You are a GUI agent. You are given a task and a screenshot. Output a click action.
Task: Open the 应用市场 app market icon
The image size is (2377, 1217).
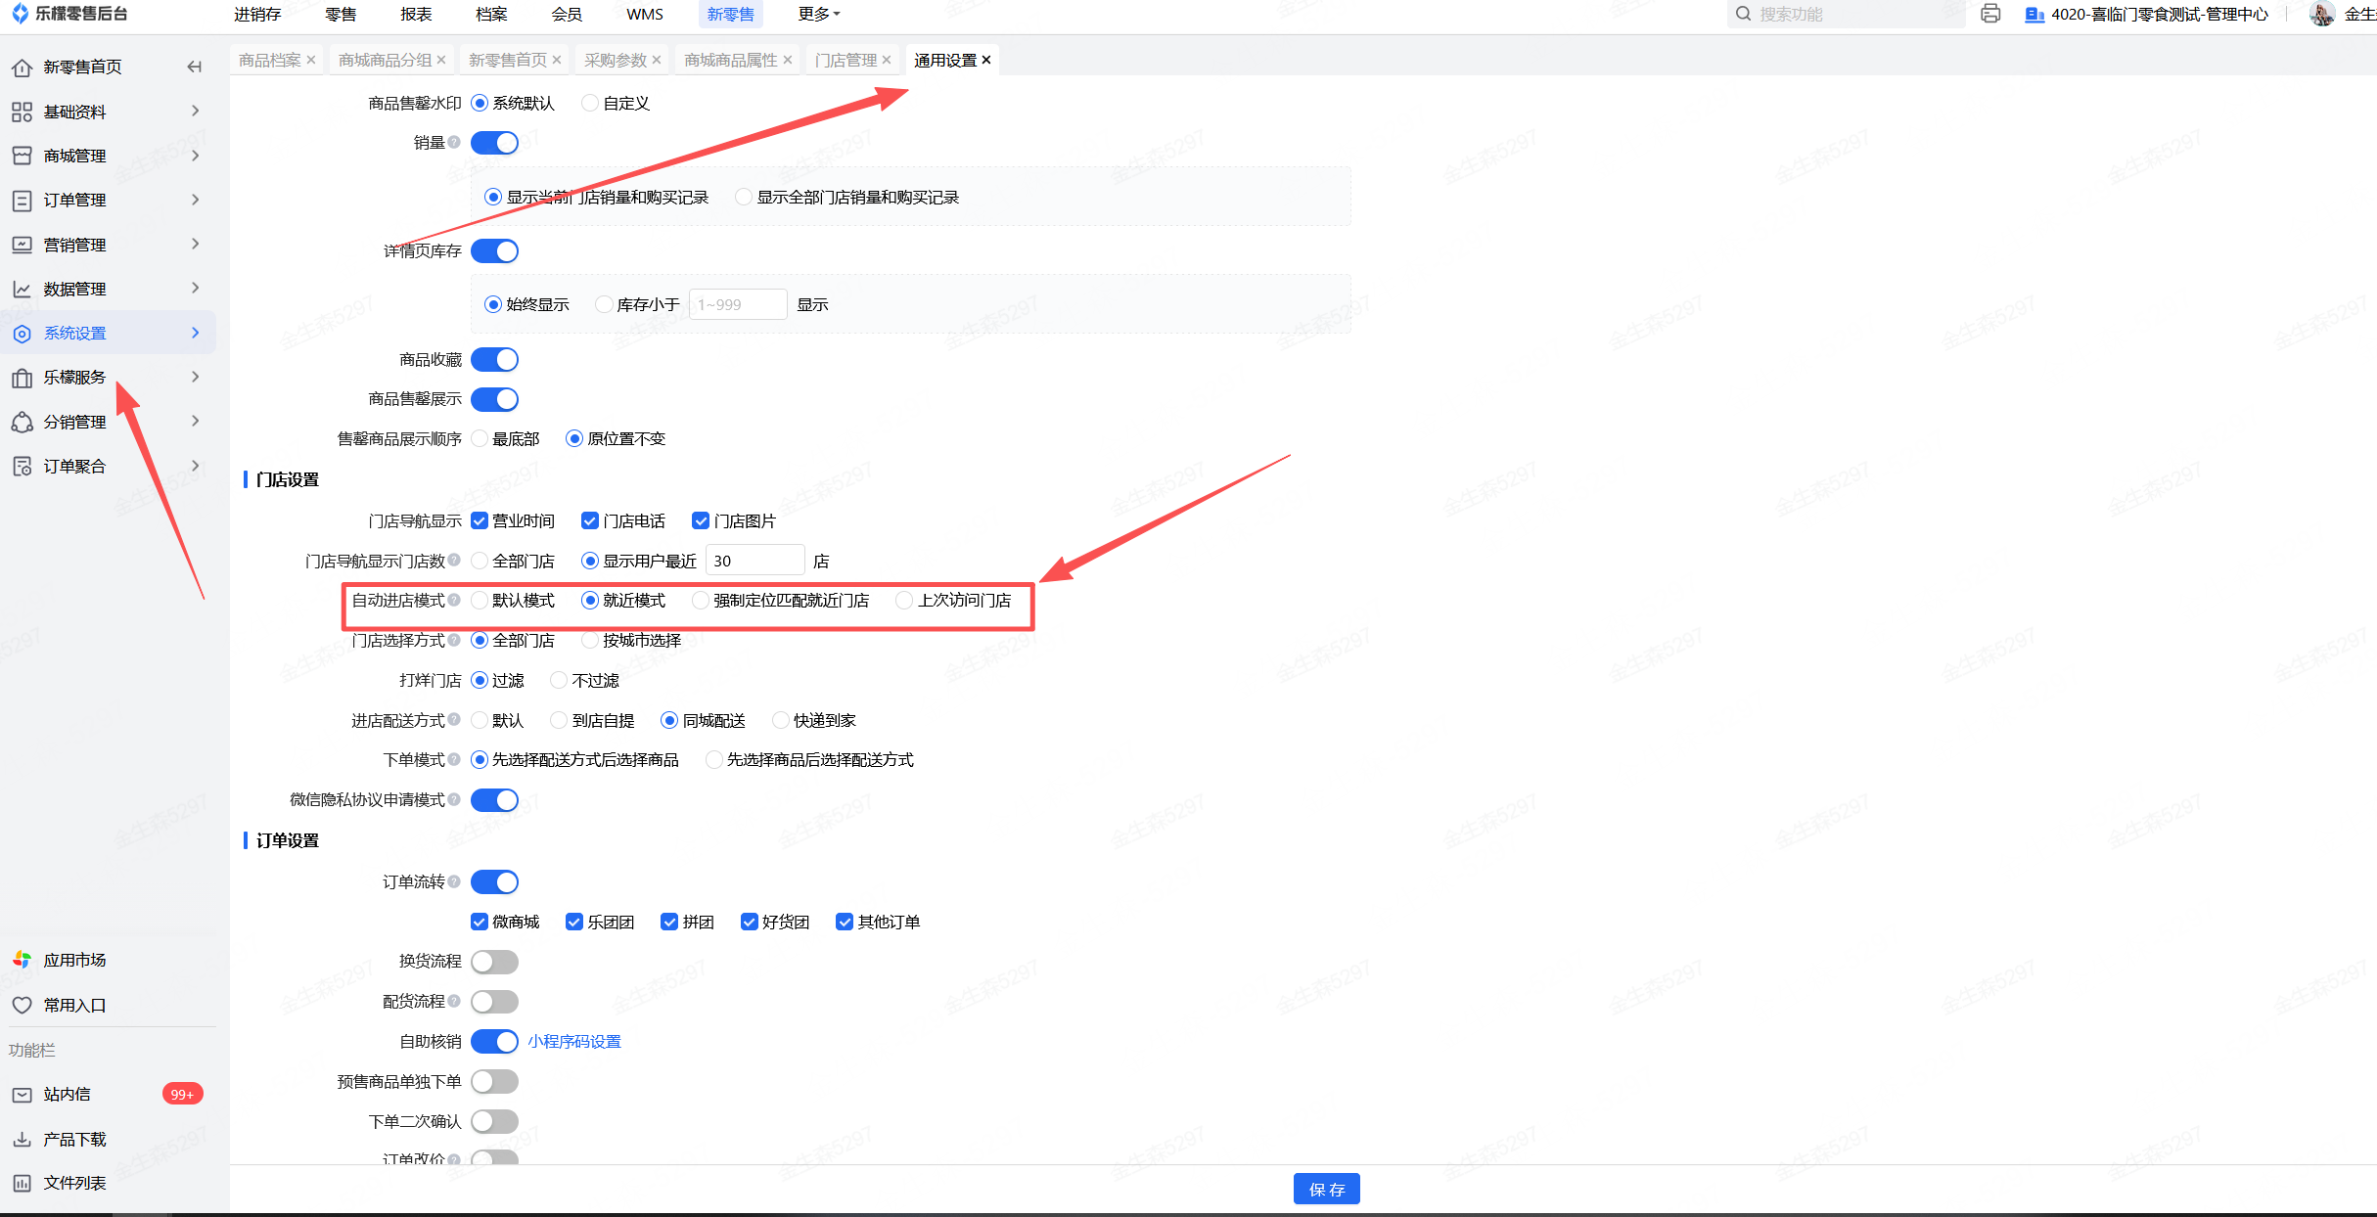[22, 960]
